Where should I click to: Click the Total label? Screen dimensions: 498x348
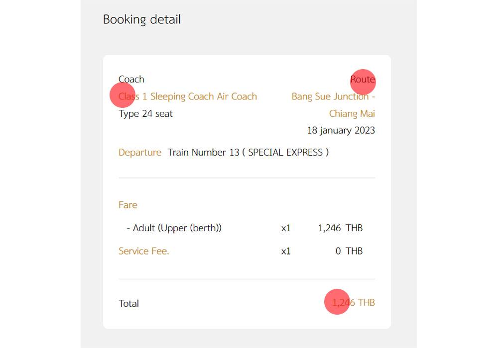128,303
